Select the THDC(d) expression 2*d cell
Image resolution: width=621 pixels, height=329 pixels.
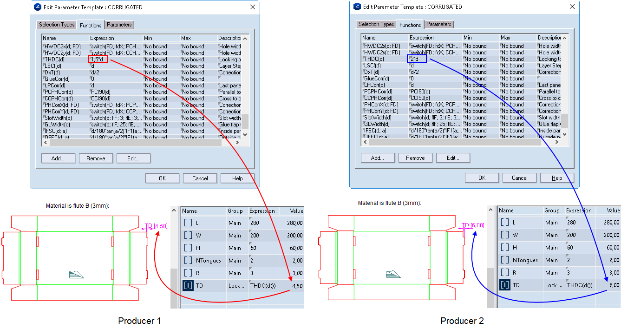click(x=417, y=59)
